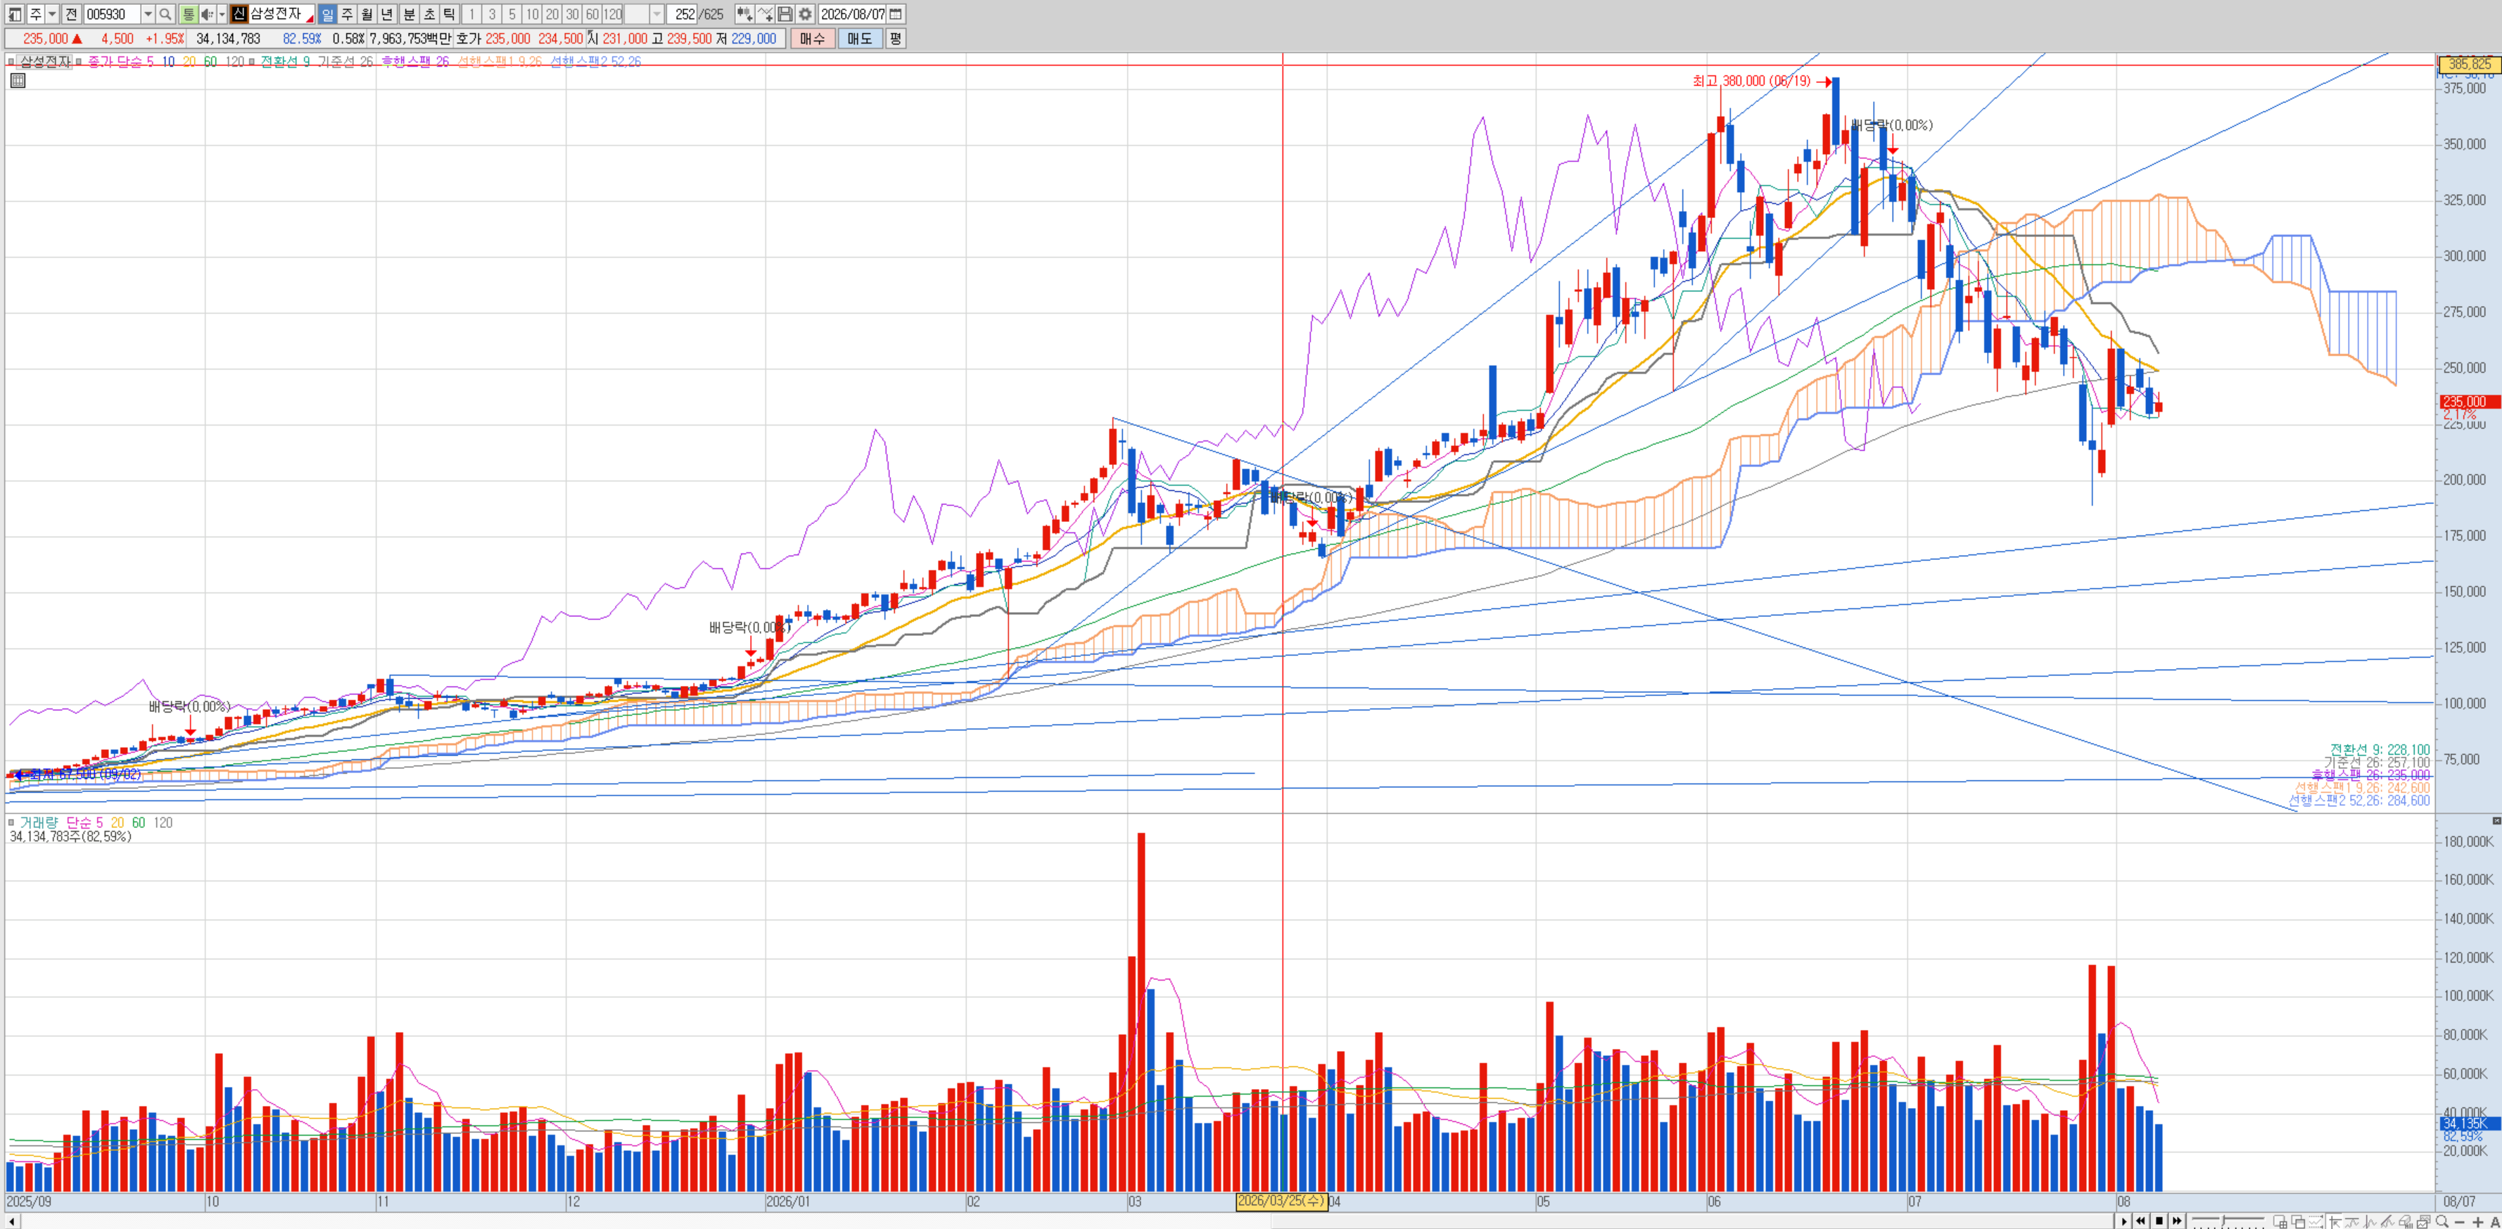Screen dimensions: 2502x1229
Task: Toggle the green 통 button
Action: pyautogui.click(x=189, y=13)
